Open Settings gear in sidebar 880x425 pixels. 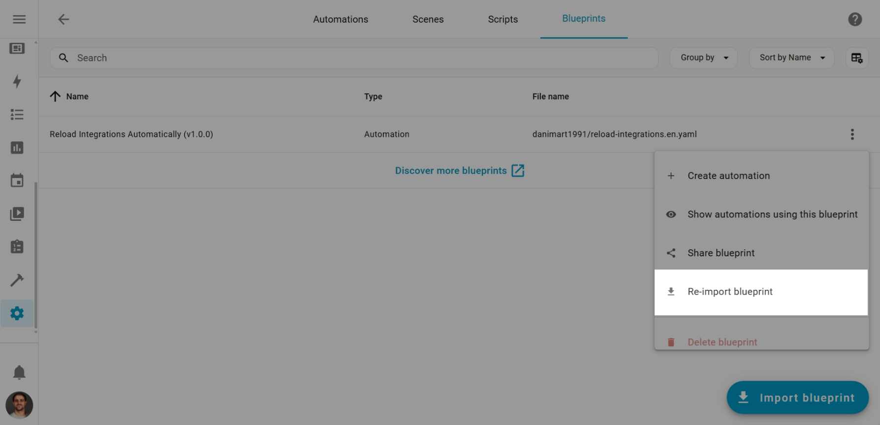click(17, 313)
